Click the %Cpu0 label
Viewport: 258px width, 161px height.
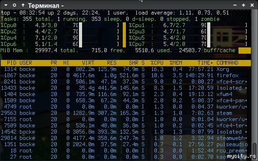(x=9, y=25)
